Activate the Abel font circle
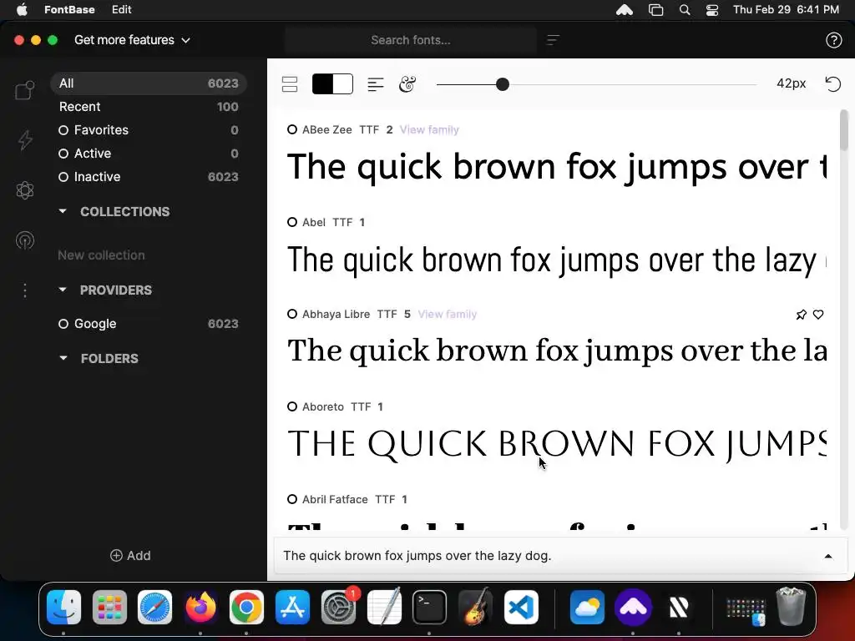Screen dimensions: 855x641 tap(292, 222)
